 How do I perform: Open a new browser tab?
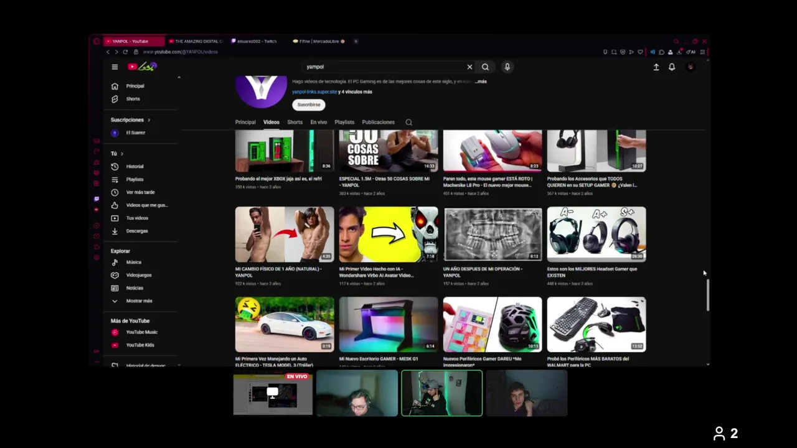356,41
